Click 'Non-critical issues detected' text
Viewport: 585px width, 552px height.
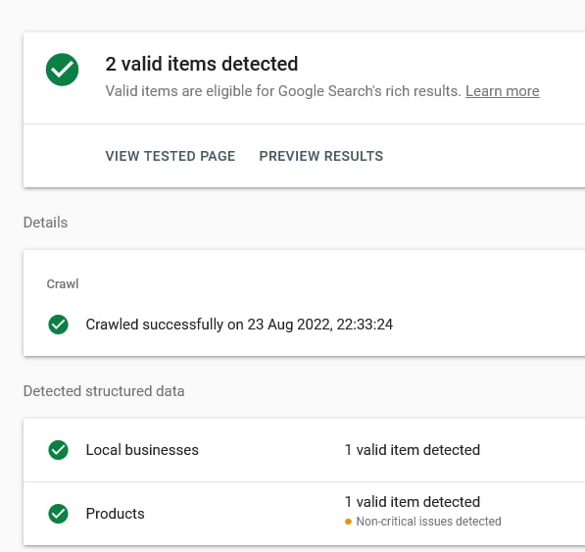(428, 522)
